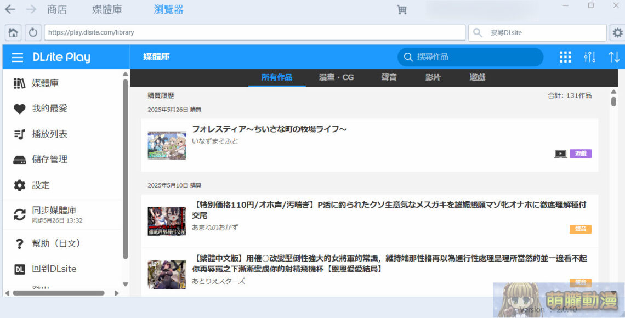Viewport: 625px width, 318px height.
Task: Change sort order with the arrows icon
Action: (613, 56)
